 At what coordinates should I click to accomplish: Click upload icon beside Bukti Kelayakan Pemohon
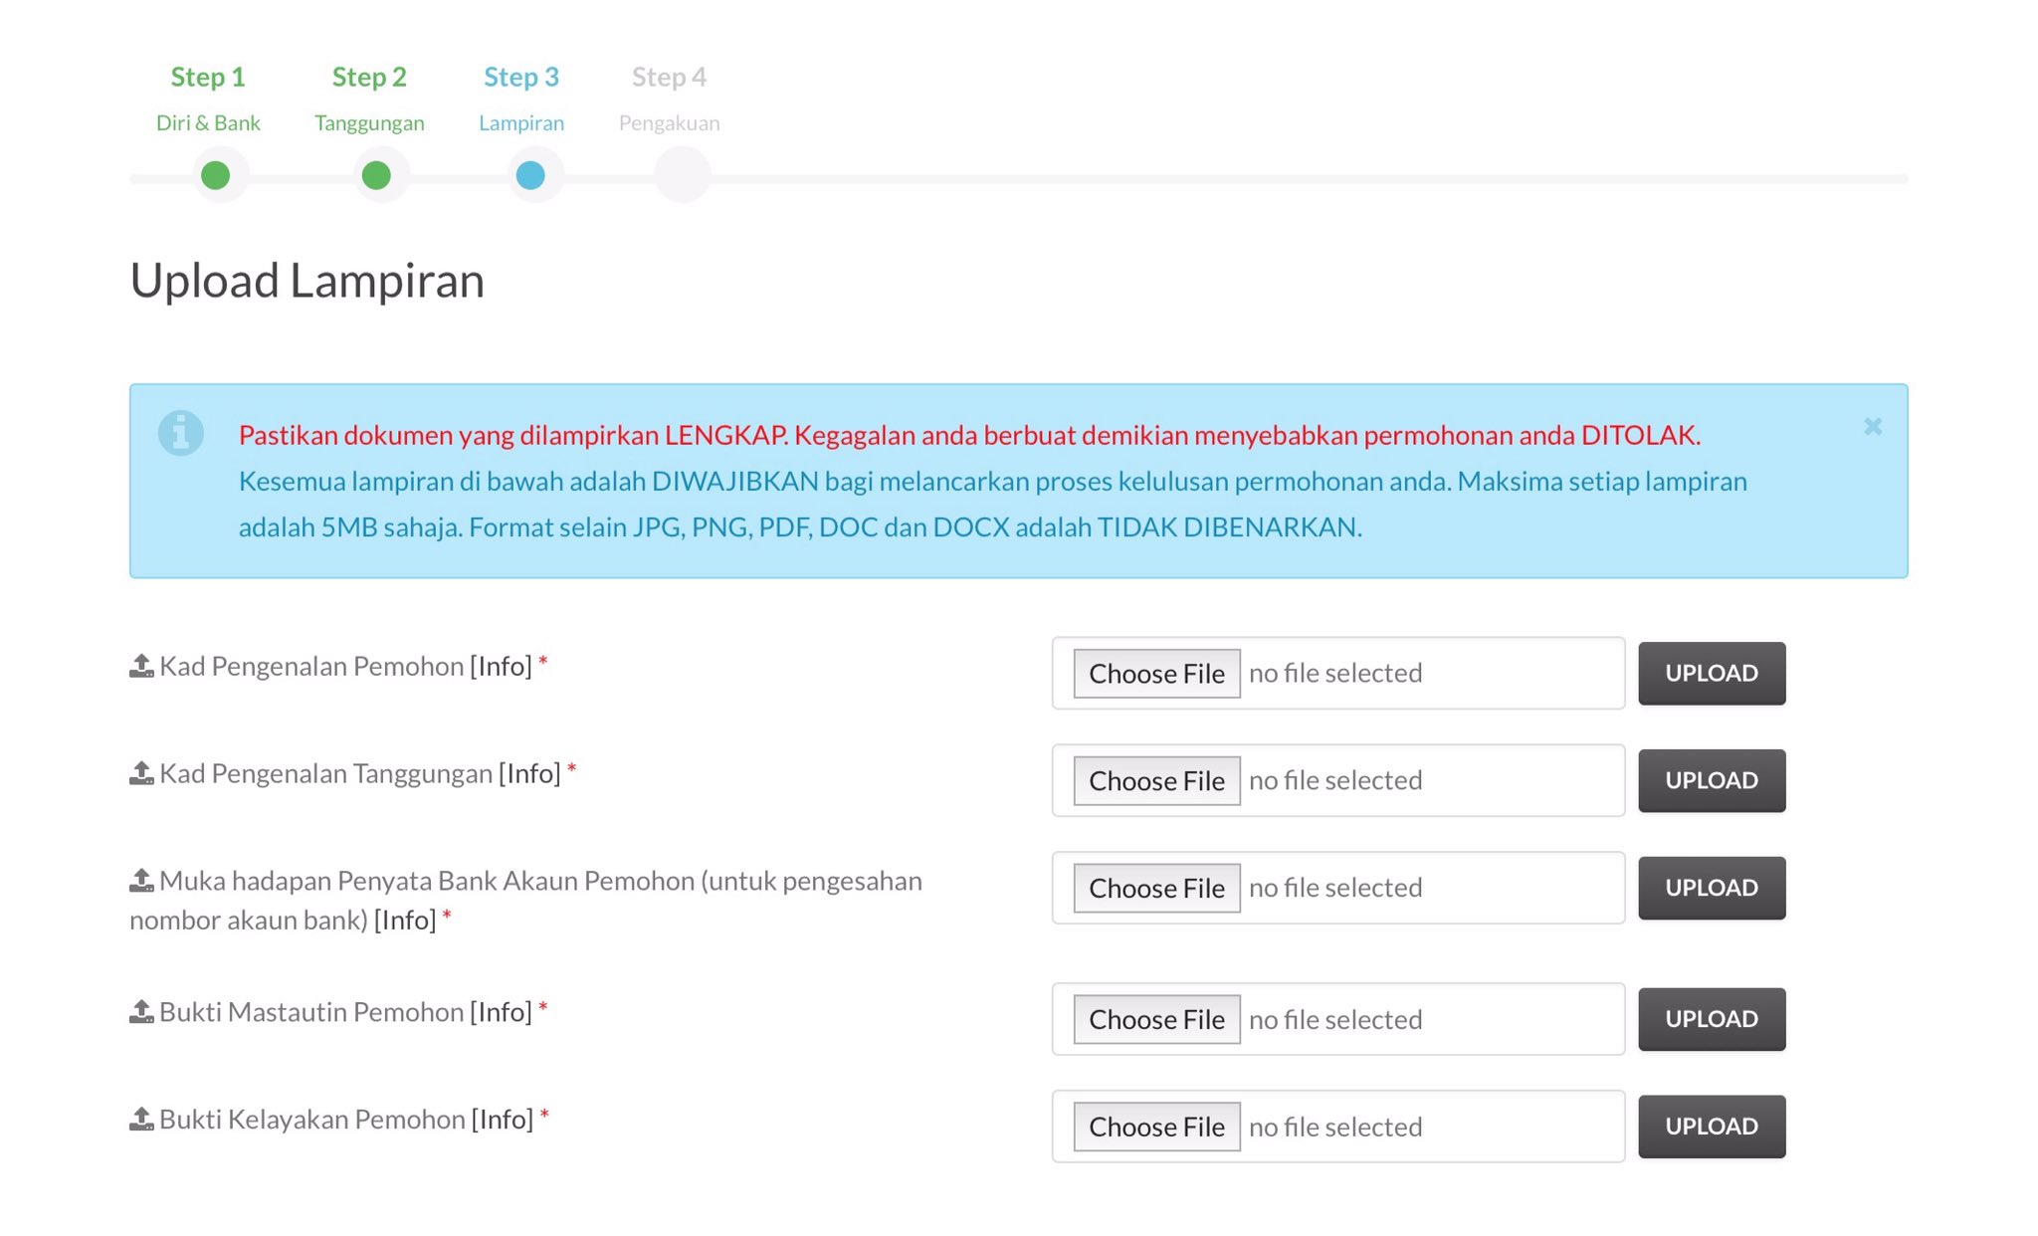[x=141, y=1120]
